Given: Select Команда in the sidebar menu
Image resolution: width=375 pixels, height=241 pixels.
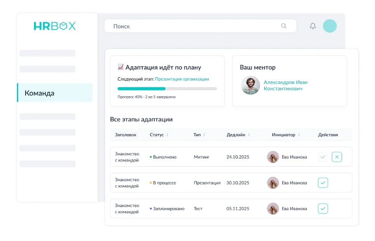Looking at the screenshot, I should tap(54, 93).
